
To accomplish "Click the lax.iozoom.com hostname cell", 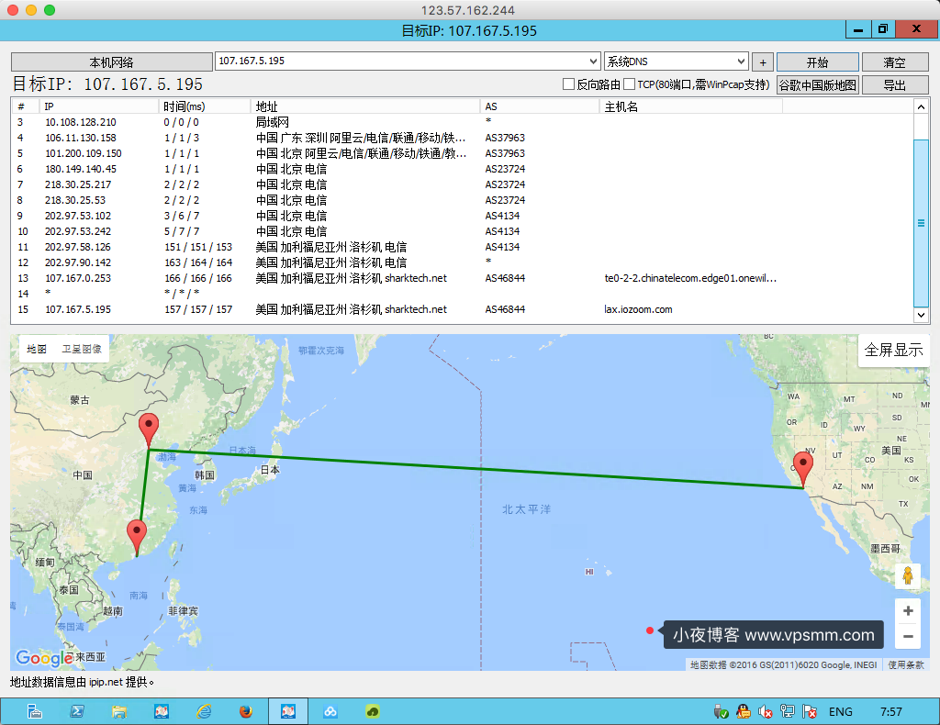I will pos(639,309).
